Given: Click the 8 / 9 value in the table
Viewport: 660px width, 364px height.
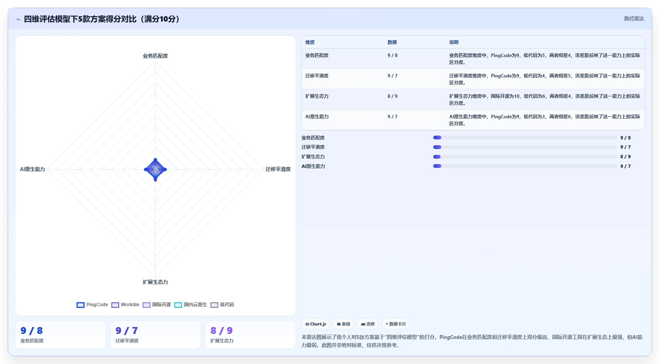Looking at the screenshot, I should point(392,96).
